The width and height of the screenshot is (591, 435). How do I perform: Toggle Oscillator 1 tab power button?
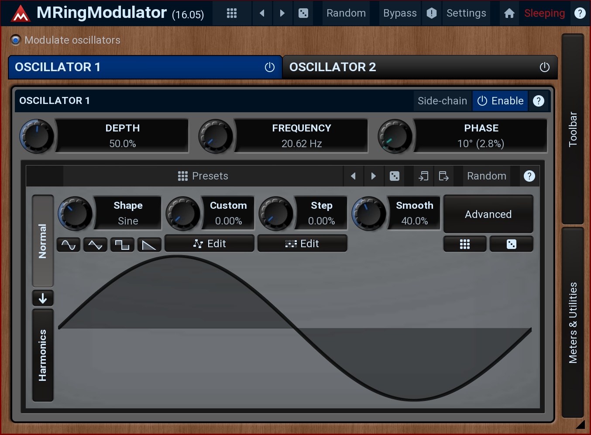(x=270, y=67)
